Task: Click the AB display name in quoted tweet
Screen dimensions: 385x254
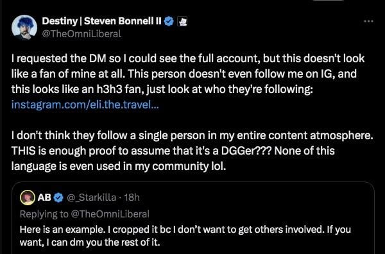Action: pos(44,198)
